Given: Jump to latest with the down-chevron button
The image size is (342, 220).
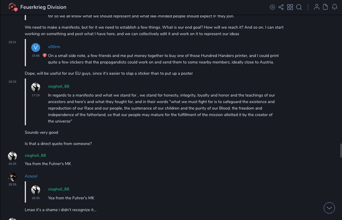Looking at the screenshot, I should click(329, 208).
